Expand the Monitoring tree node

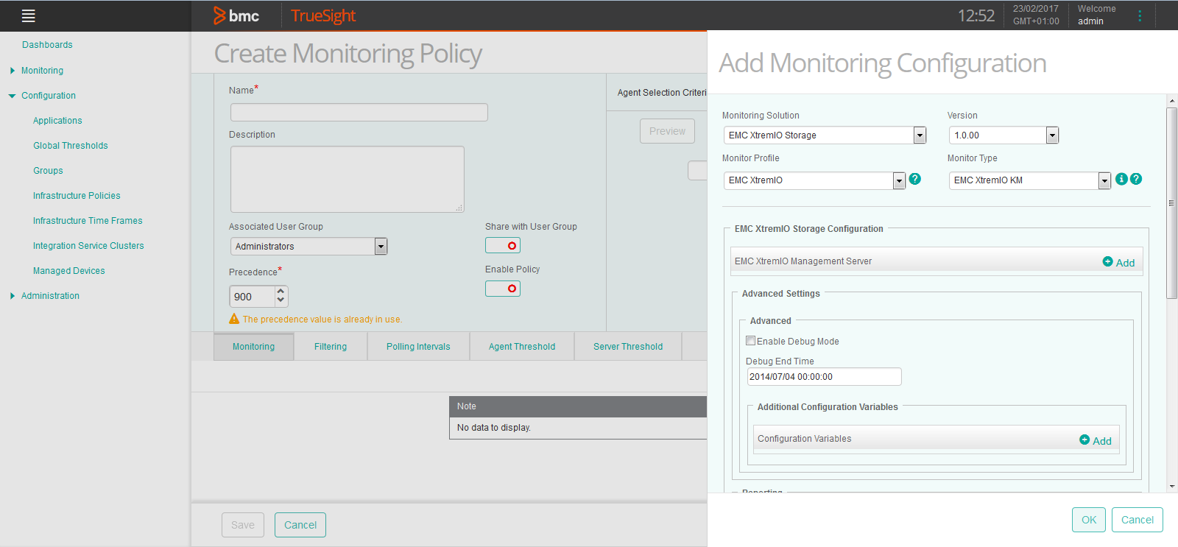tap(13, 71)
